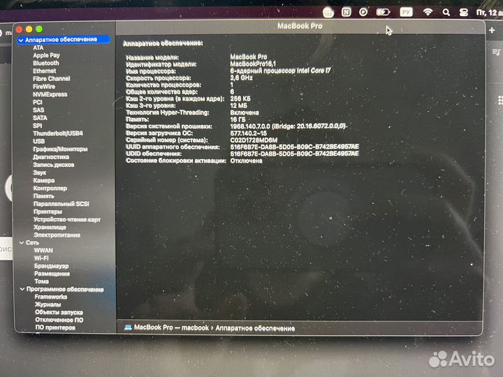503x377 pixels.
Task: Select SATA in sidebar
Action: tap(40, 118)
